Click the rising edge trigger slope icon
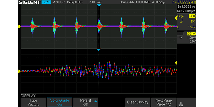 tap(181, 21)
